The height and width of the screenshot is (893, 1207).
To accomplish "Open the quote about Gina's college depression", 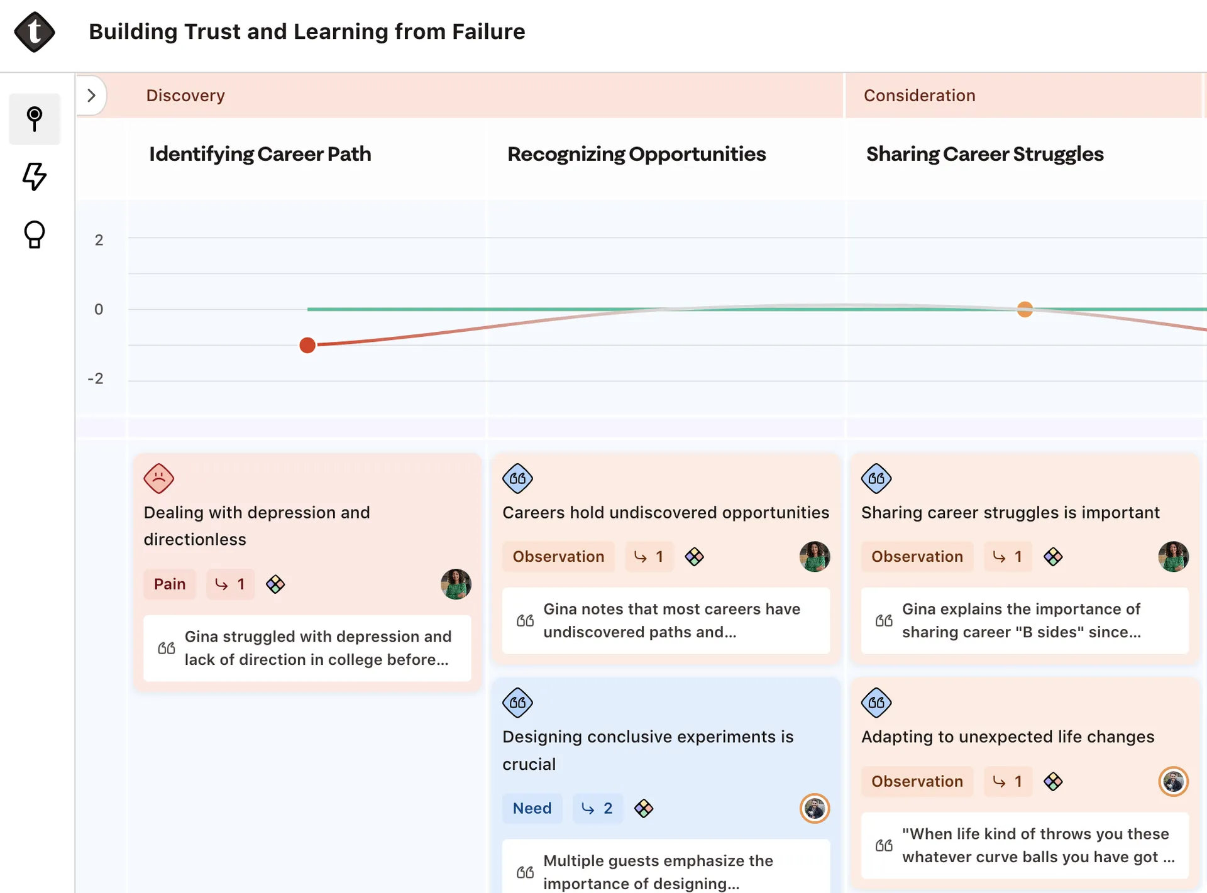I will pos(307,648).
